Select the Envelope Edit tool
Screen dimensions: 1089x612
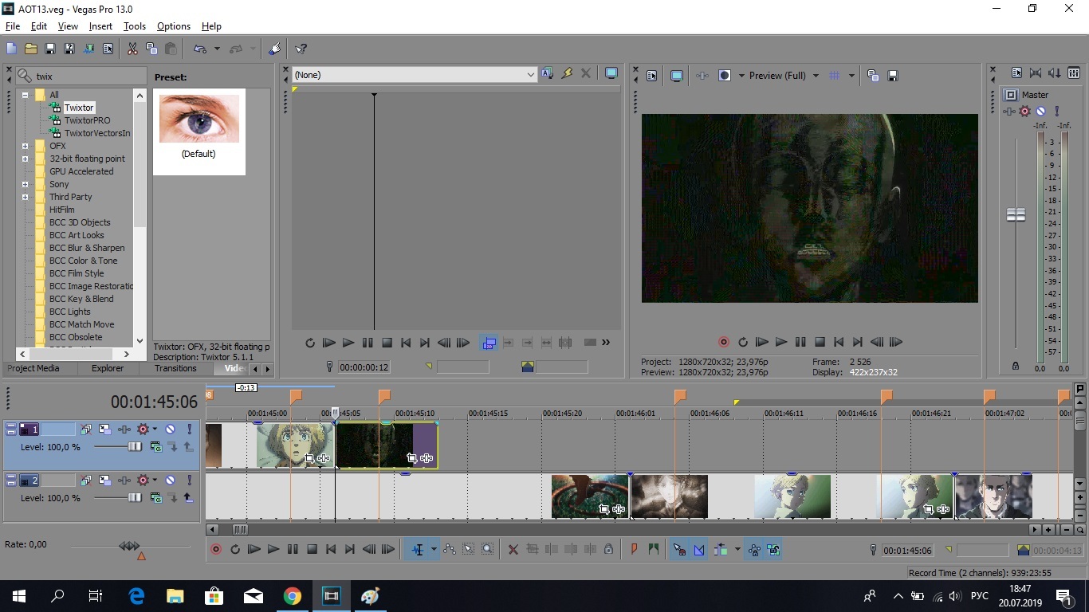(x=450, y=550)
